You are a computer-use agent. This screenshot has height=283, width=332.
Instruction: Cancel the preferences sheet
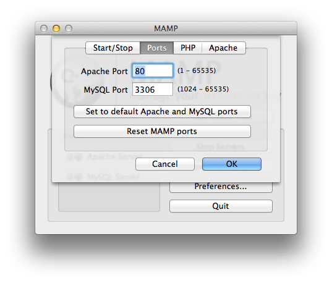tap(165, 164)
